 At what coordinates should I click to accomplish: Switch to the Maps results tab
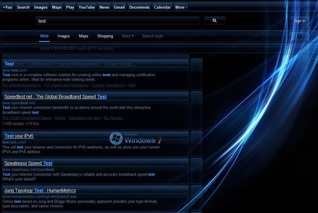pos(84,36)
